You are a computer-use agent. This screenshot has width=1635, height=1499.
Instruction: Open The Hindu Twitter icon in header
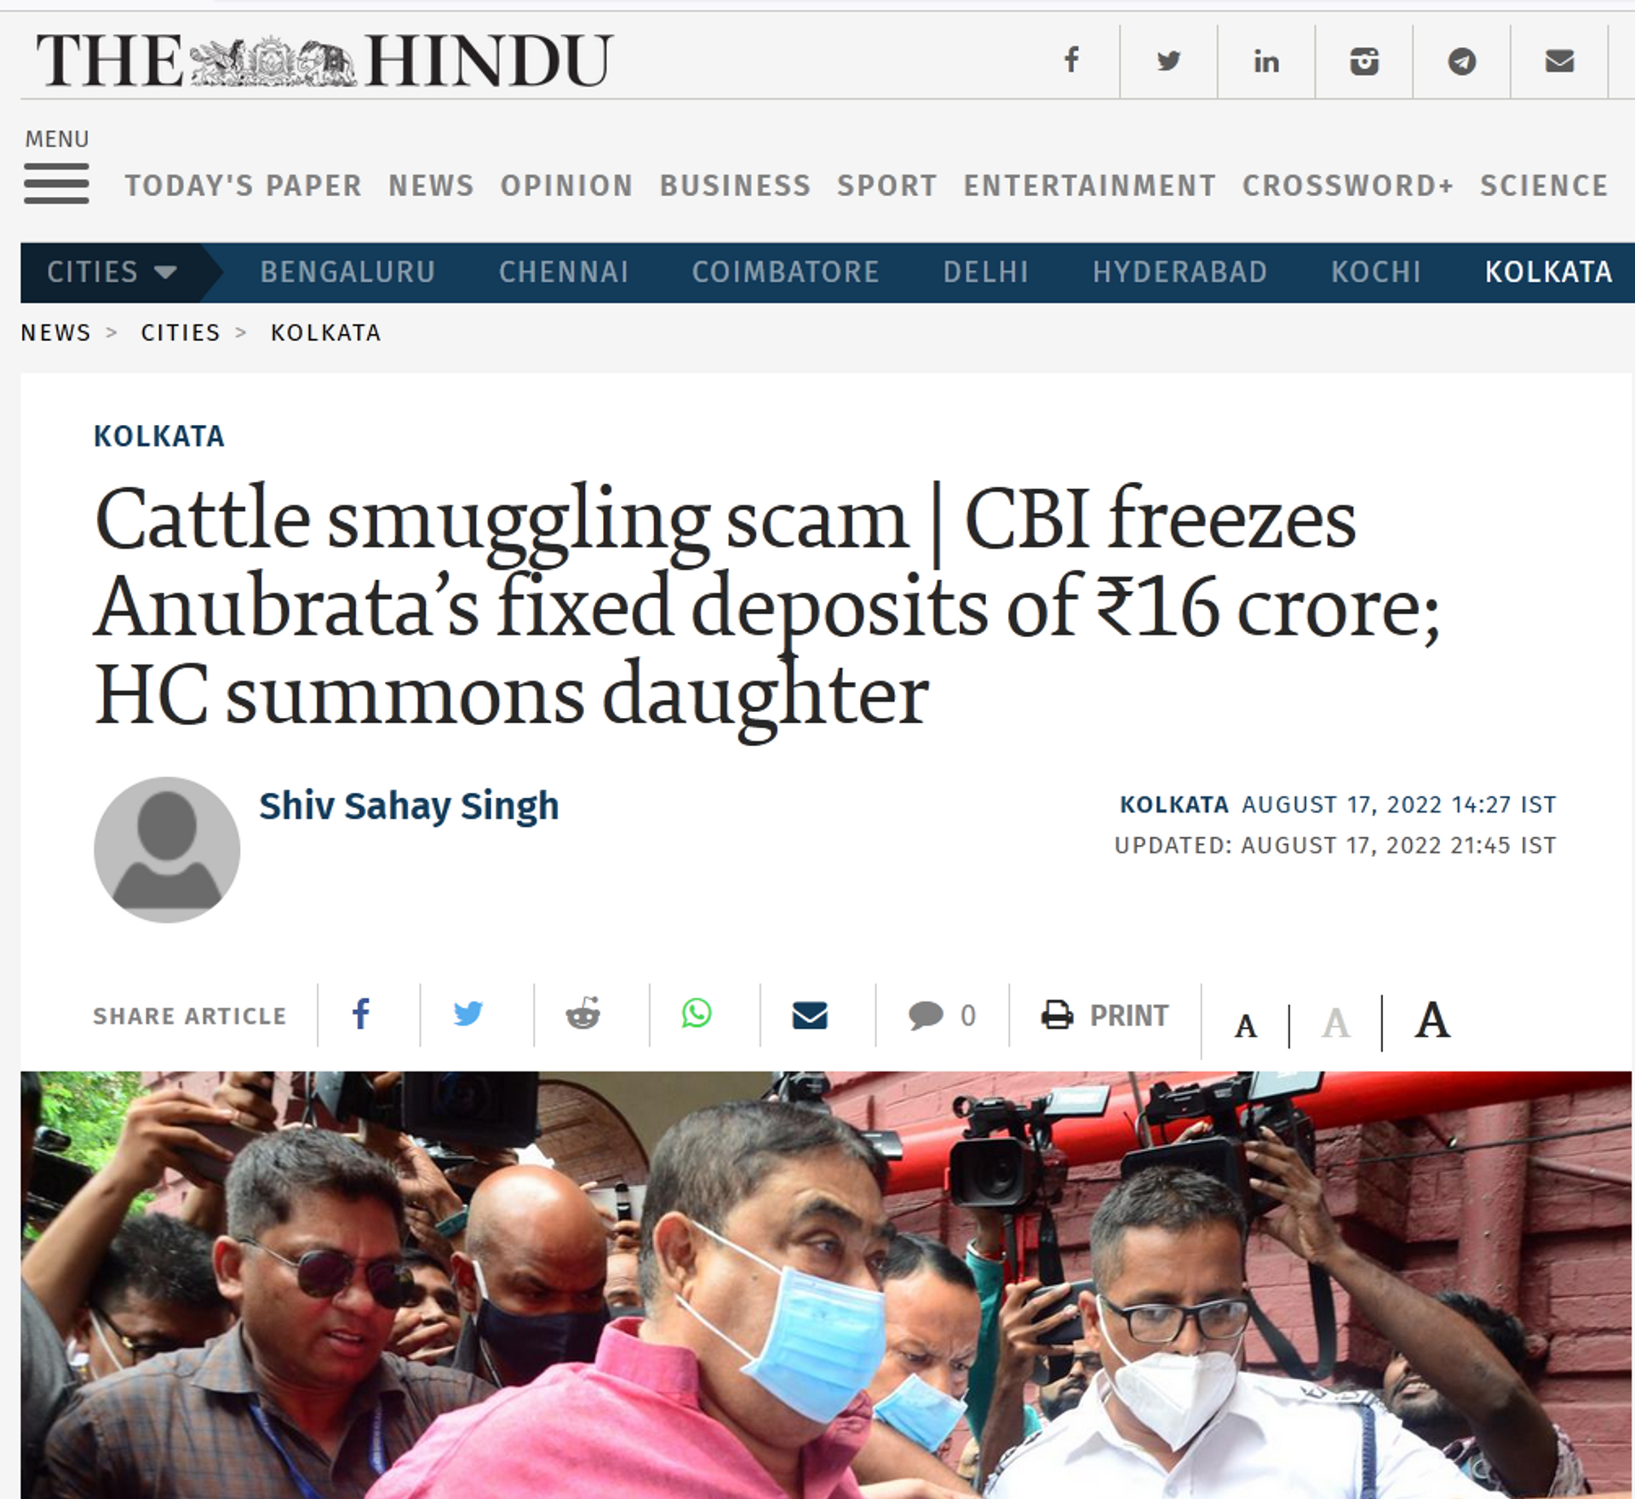tap(1168, 60)
